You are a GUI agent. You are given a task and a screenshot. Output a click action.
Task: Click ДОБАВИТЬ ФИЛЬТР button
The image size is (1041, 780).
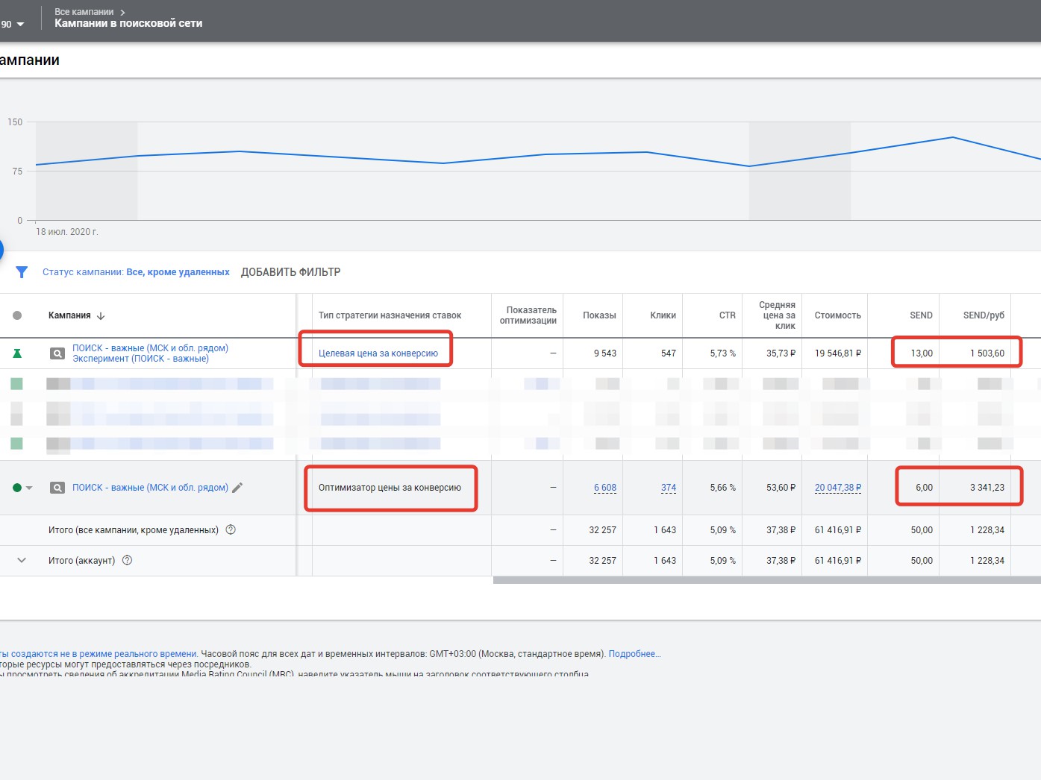click(x=290, y=272)
